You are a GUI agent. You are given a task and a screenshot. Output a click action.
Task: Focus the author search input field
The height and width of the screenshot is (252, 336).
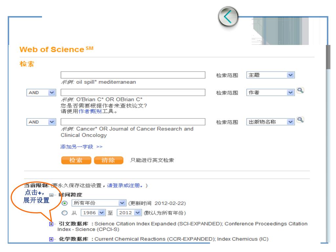point(133,92)
